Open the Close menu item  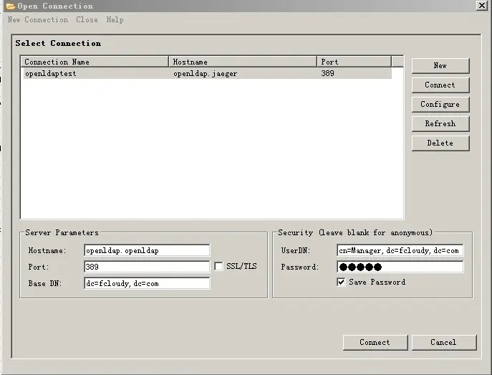[87, 20]
